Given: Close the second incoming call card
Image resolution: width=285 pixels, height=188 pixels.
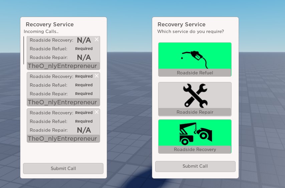Looking at the screenshot, I should (96, 76).
